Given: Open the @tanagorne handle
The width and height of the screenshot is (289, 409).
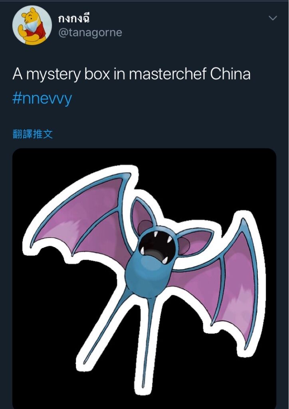Looking at the screenshot, I should 91,33.
